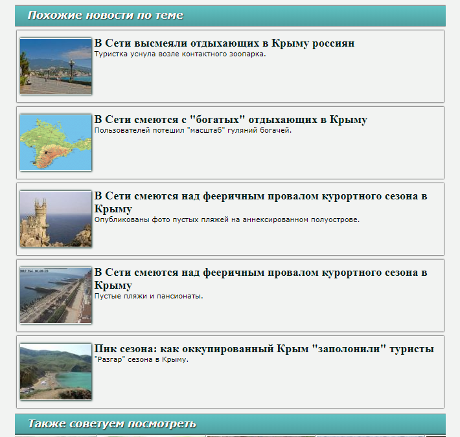Open the Crimea map thumbnail

point(56,142)
